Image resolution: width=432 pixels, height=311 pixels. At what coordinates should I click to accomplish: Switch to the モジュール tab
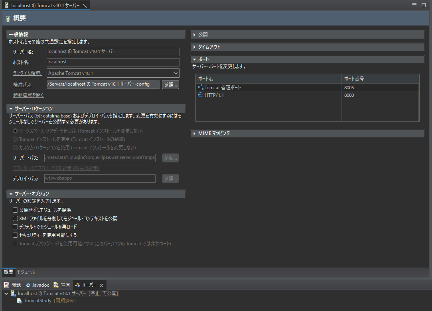25,272
